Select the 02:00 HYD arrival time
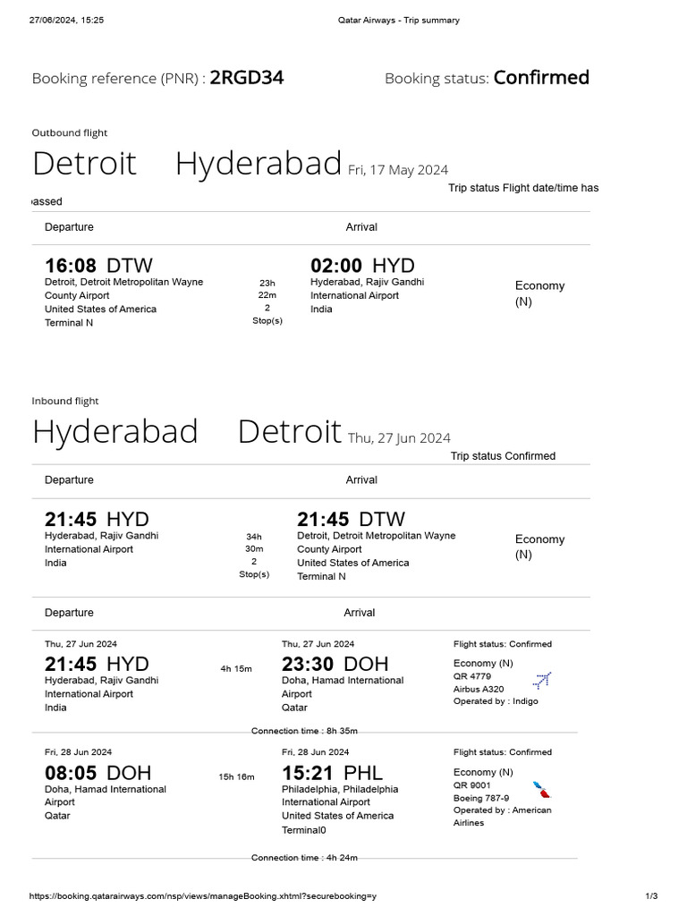The width and height of the screenshot is (687, 916). (x=362, y=266)
